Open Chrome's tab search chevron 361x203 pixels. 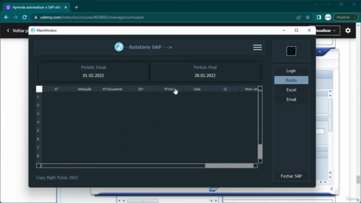click(315, 5)
